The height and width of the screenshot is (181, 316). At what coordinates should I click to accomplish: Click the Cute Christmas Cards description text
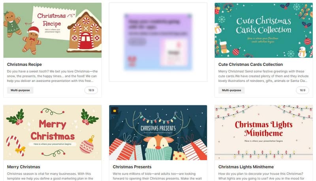tap(263, 76)
